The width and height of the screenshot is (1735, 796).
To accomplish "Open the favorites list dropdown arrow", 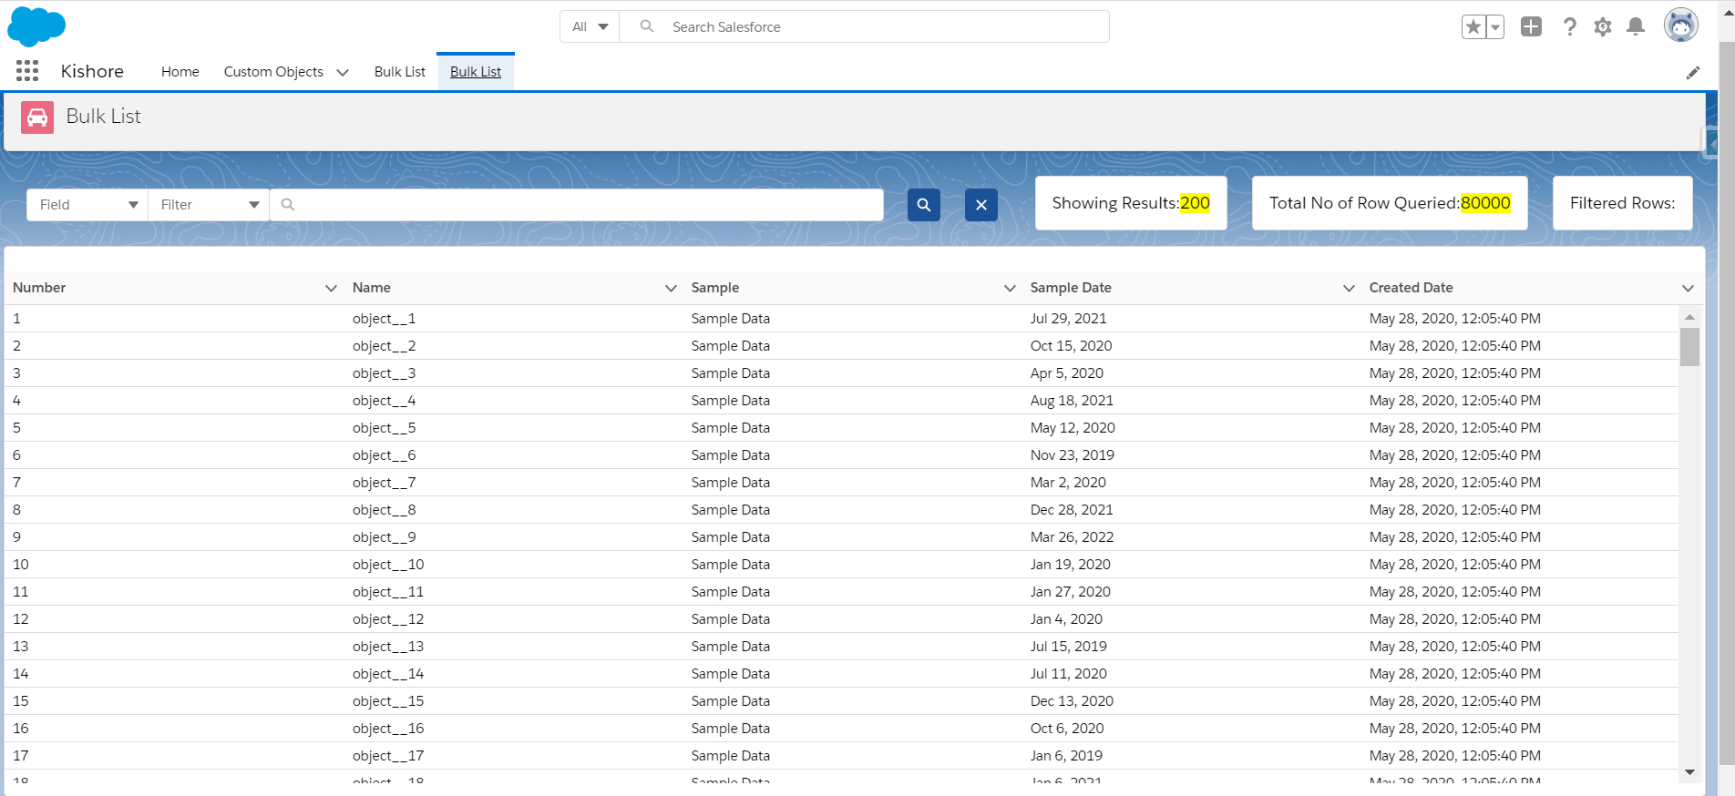I will [x=1494, y=26].
